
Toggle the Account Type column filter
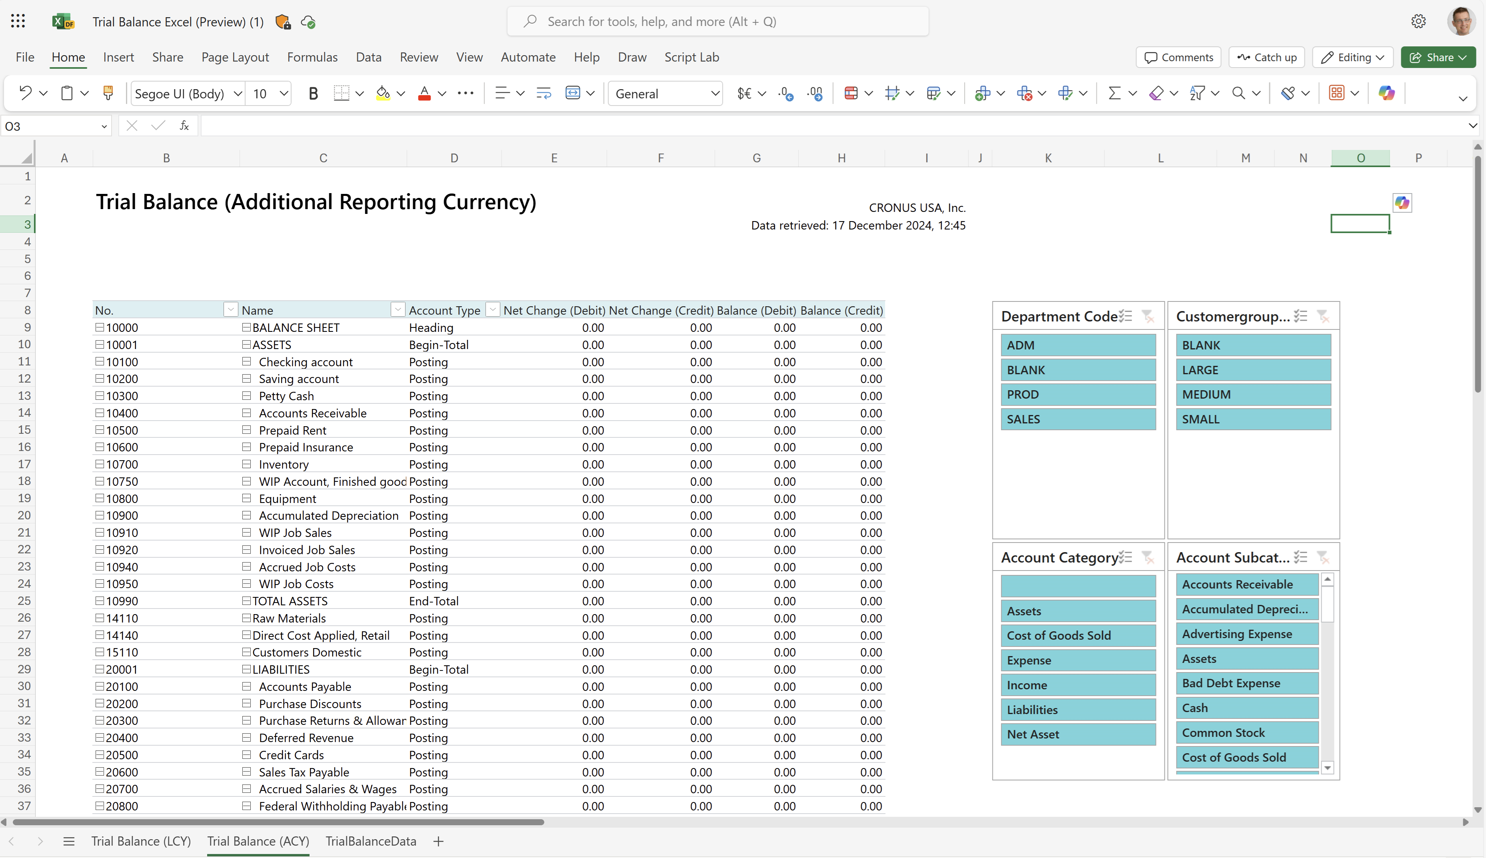coord(490,311)
